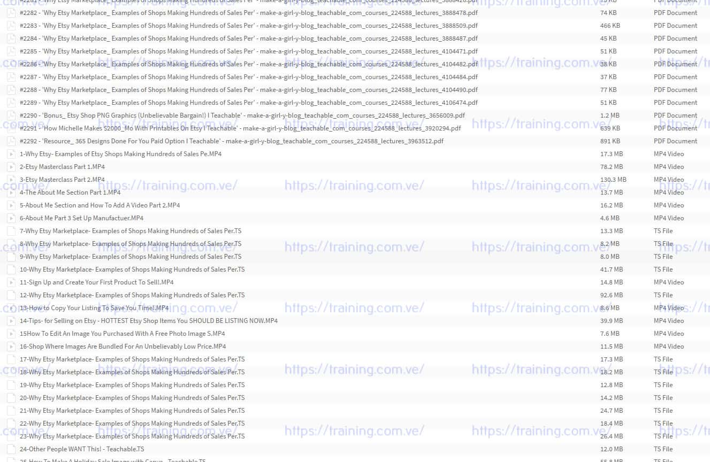Click the blank file icon beside 7-Why Etsy Marketplace TS
710x462 pixels.
click(x=11, y=231)
